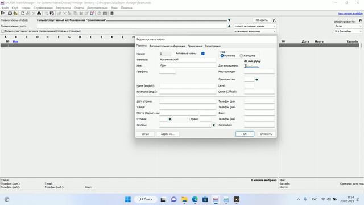Open the Группы picker arrow in dialog
The image size is (364, 205).
click(214, 125)
